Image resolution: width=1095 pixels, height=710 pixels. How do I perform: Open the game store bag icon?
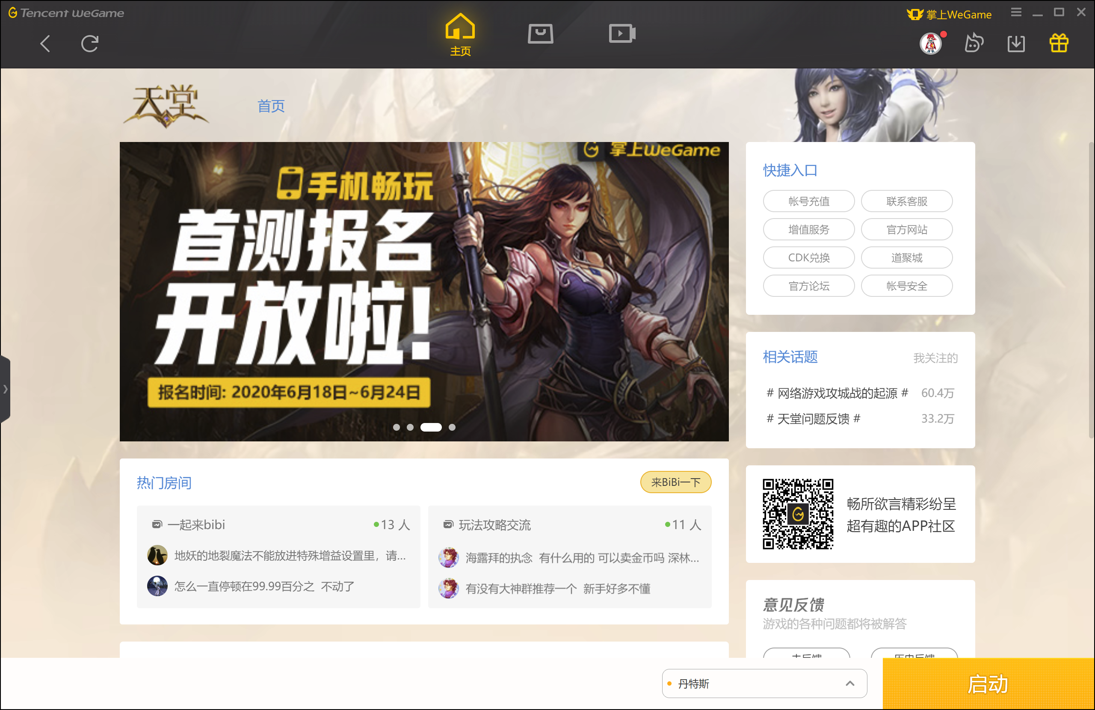[x=540, y=34]
